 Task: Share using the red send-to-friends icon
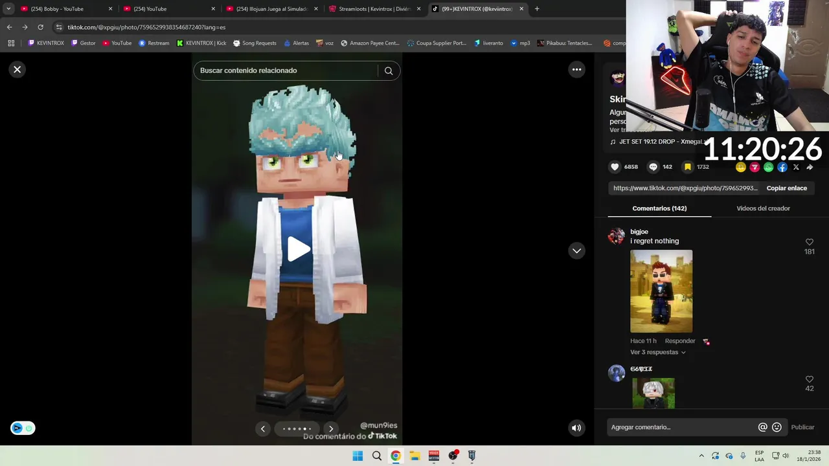755,167
